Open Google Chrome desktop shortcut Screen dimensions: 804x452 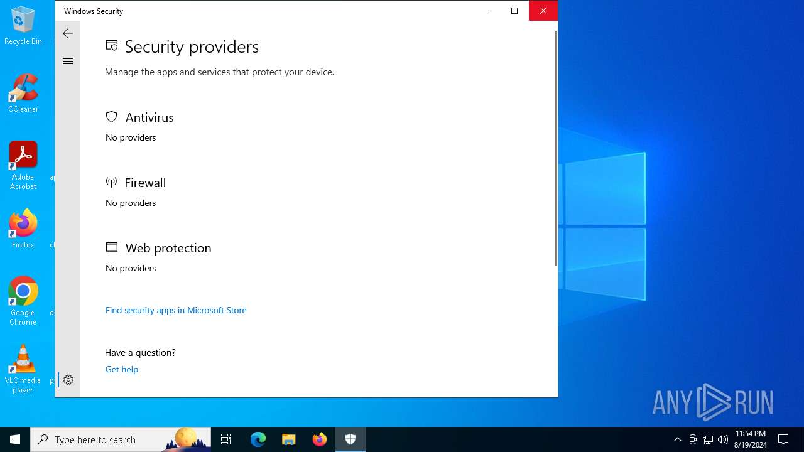tap(23, 301)
